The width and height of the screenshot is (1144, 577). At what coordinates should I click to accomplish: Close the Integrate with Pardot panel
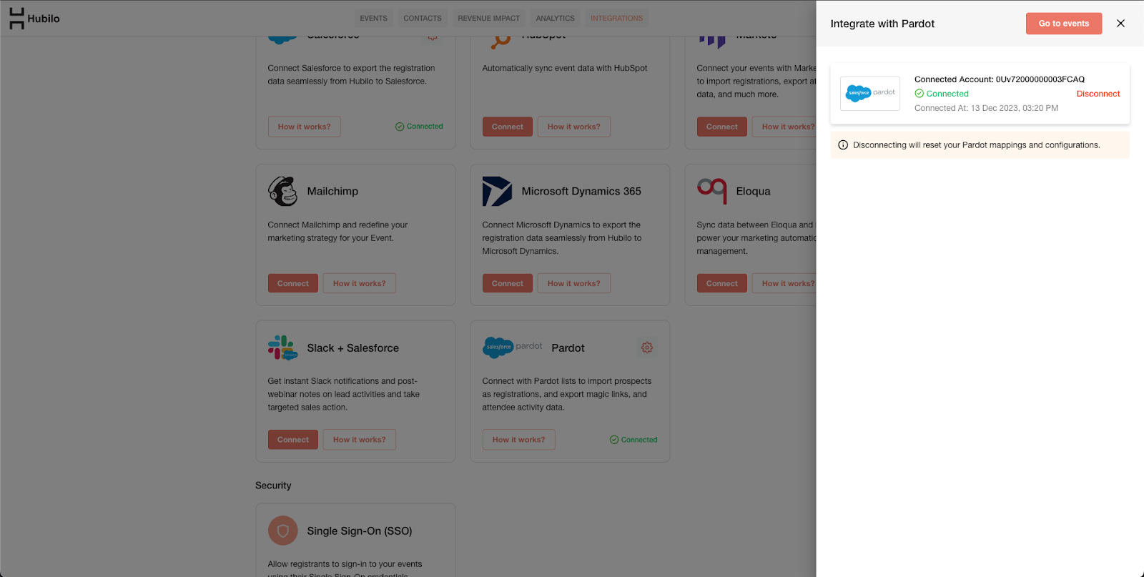[1120, 24]
